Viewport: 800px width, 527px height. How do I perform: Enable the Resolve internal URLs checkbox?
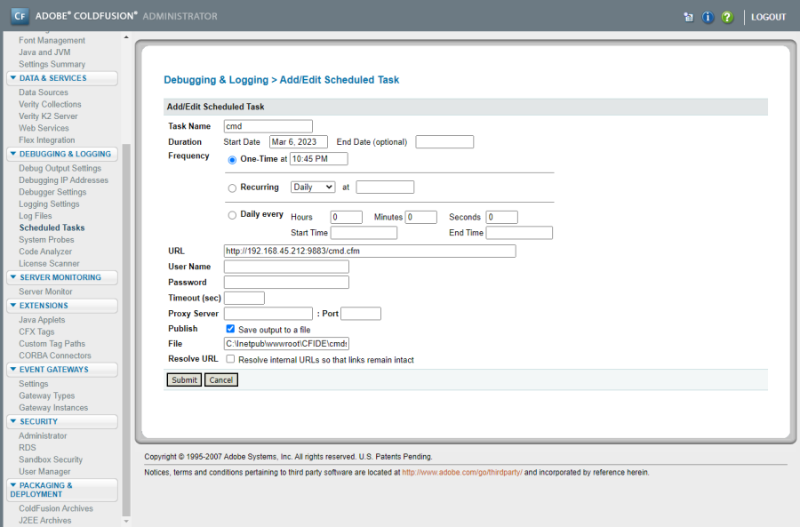pyautogui.click(x=230, y=359)
